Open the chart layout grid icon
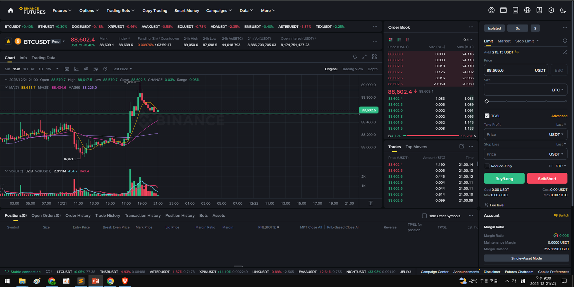 375,57
